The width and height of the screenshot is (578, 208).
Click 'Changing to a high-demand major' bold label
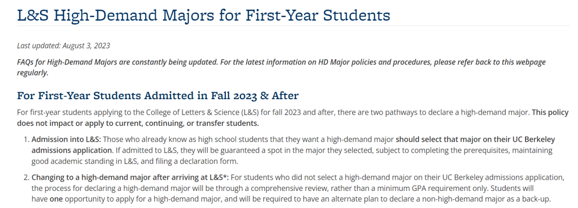(x=130, y=178)
